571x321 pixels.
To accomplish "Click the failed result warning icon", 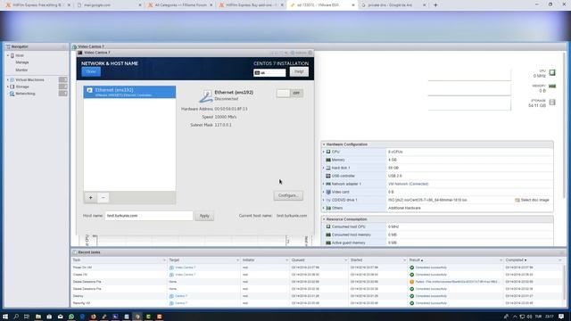I will (x=412, y=282).
